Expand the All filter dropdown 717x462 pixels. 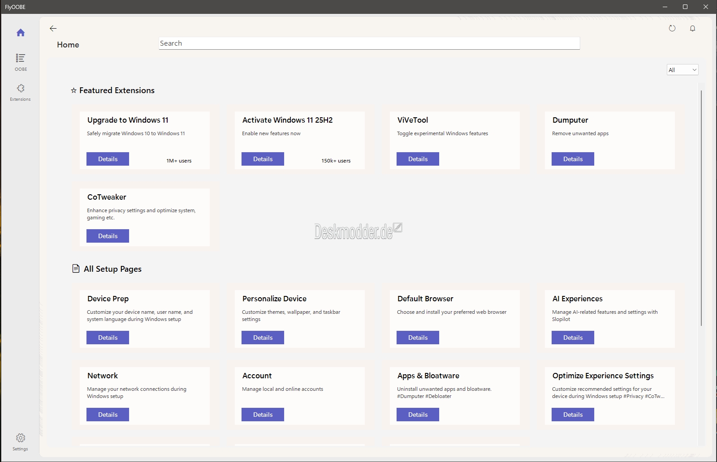[x=682, y=70]
